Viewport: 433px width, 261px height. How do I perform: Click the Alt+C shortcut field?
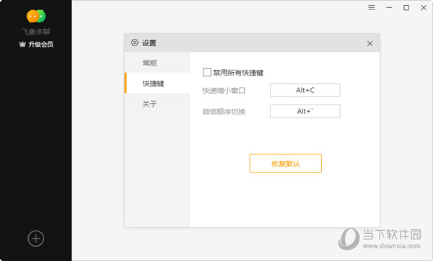click(305, 90)
